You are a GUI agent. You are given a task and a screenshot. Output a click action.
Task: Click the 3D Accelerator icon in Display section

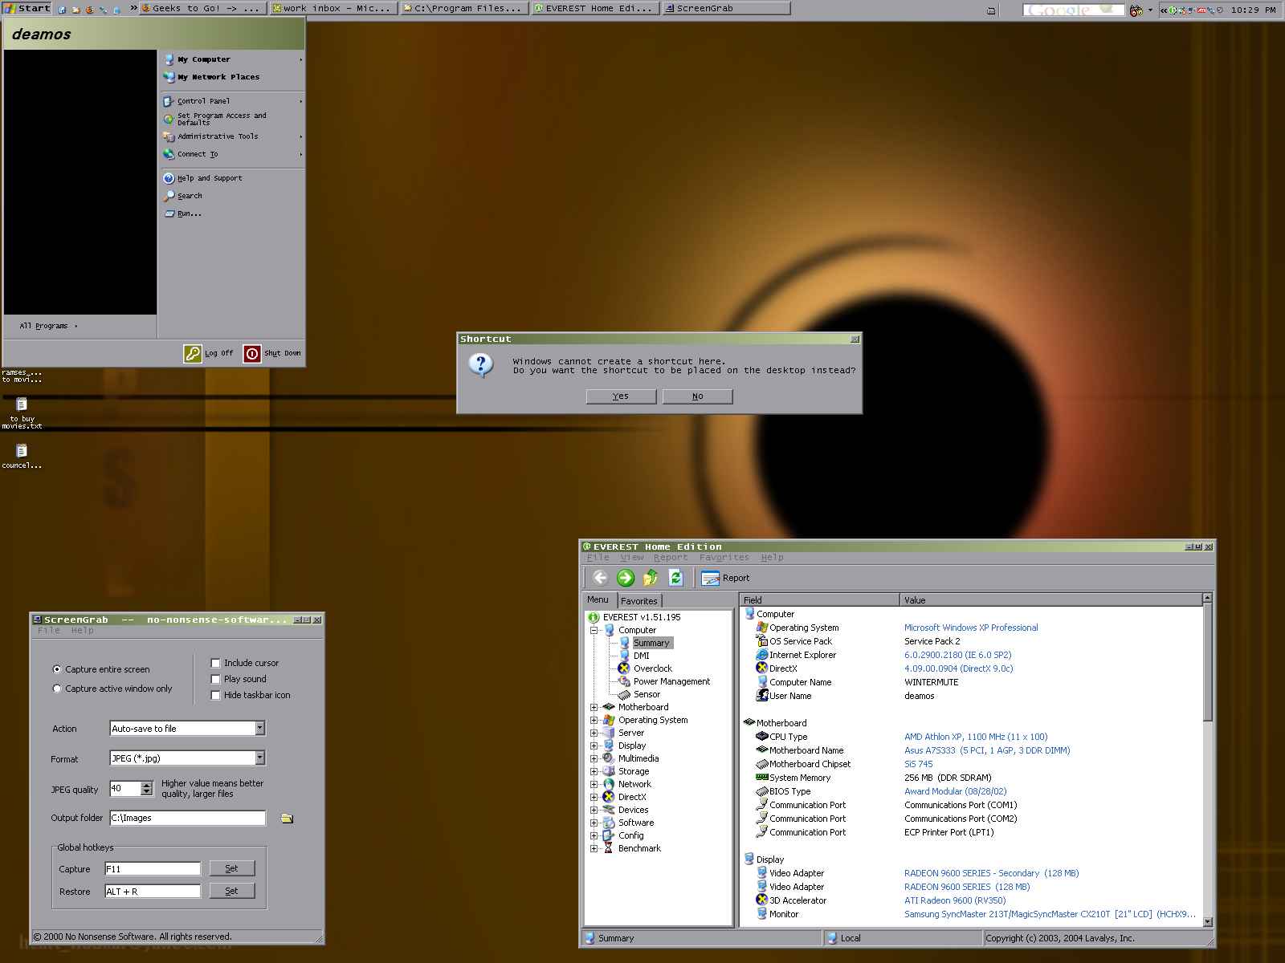pos(762,900)
